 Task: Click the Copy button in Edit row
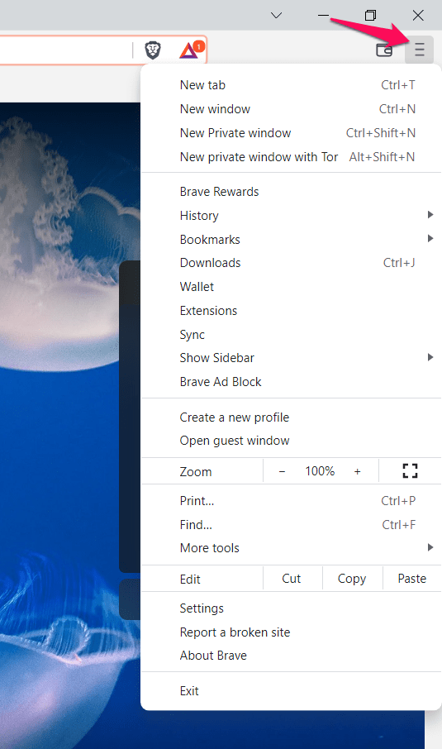(x=352, y=579)
